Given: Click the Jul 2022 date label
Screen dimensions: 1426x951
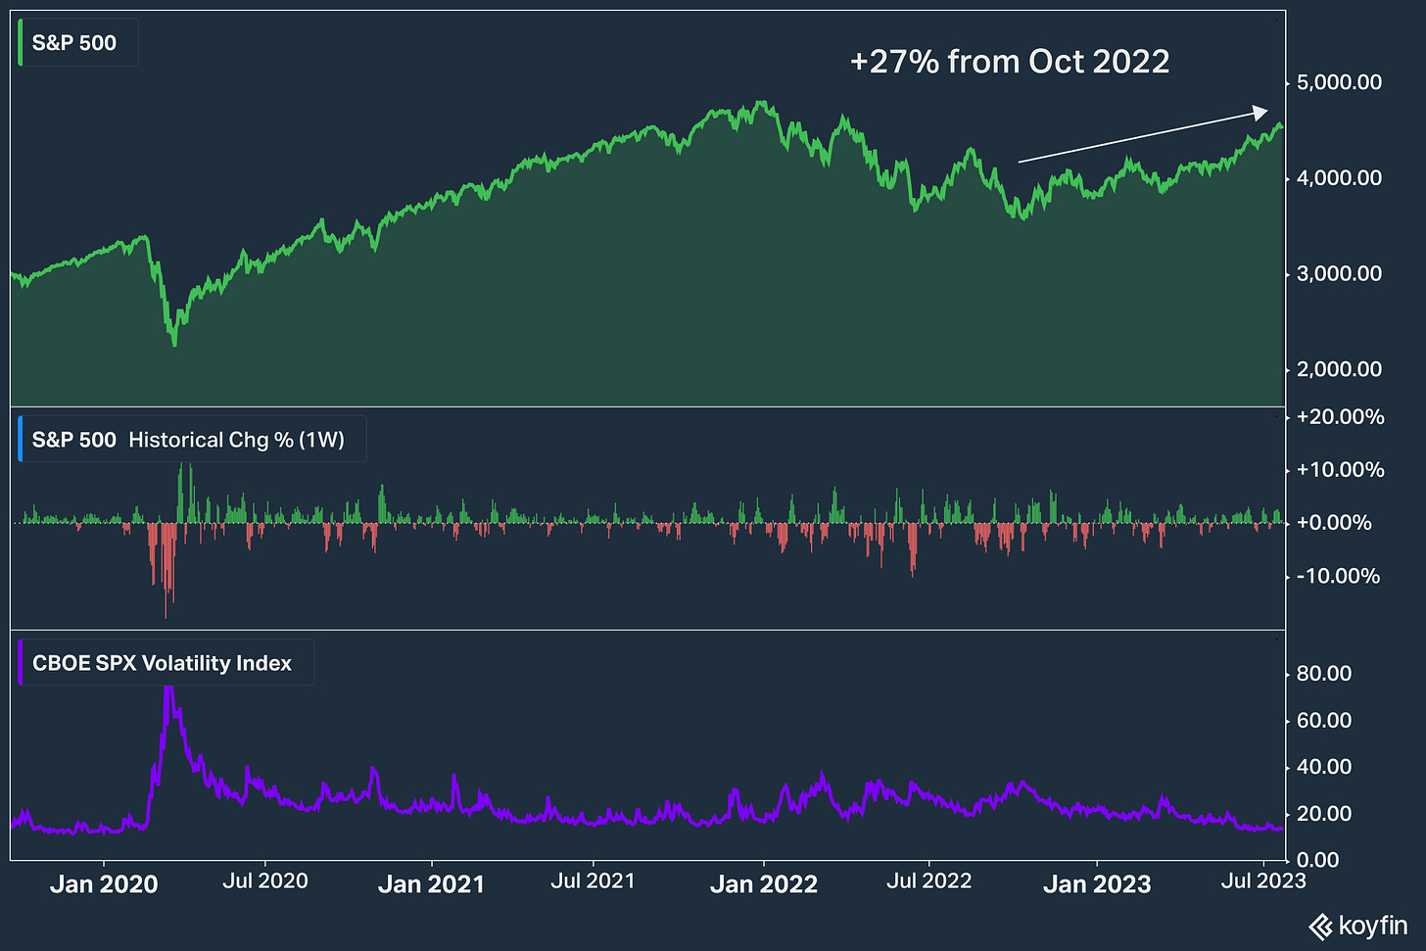Looking at the screenshot, I should pyautogui.click(x=929, y=881).
